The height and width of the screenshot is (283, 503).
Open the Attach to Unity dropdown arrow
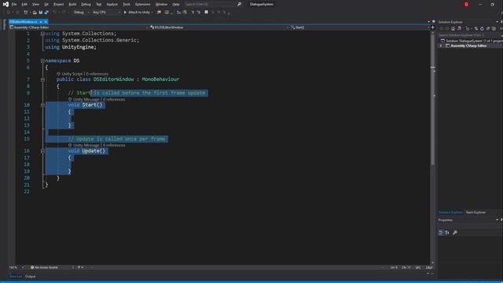152,13
